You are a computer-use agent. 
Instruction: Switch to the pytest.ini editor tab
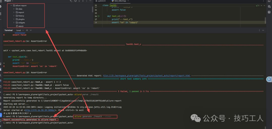pos(102,1)
